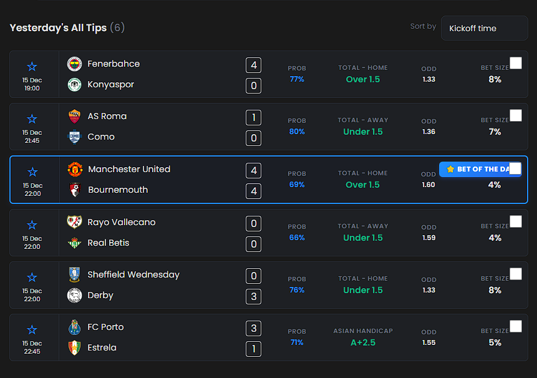
Task: Favorite the Fenerbahce vs Konyaspor tip star
Action: (x=32, y=66)
